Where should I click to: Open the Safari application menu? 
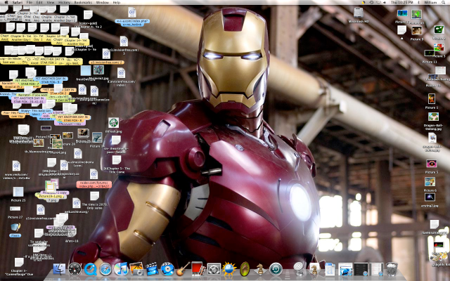click(18, 3)
